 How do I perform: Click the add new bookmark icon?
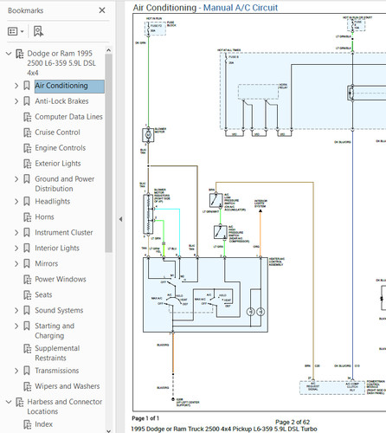(x=38, y=31)
